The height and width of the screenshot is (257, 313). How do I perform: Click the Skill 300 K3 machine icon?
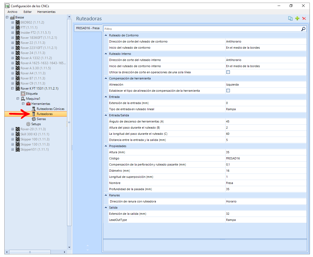18,134
